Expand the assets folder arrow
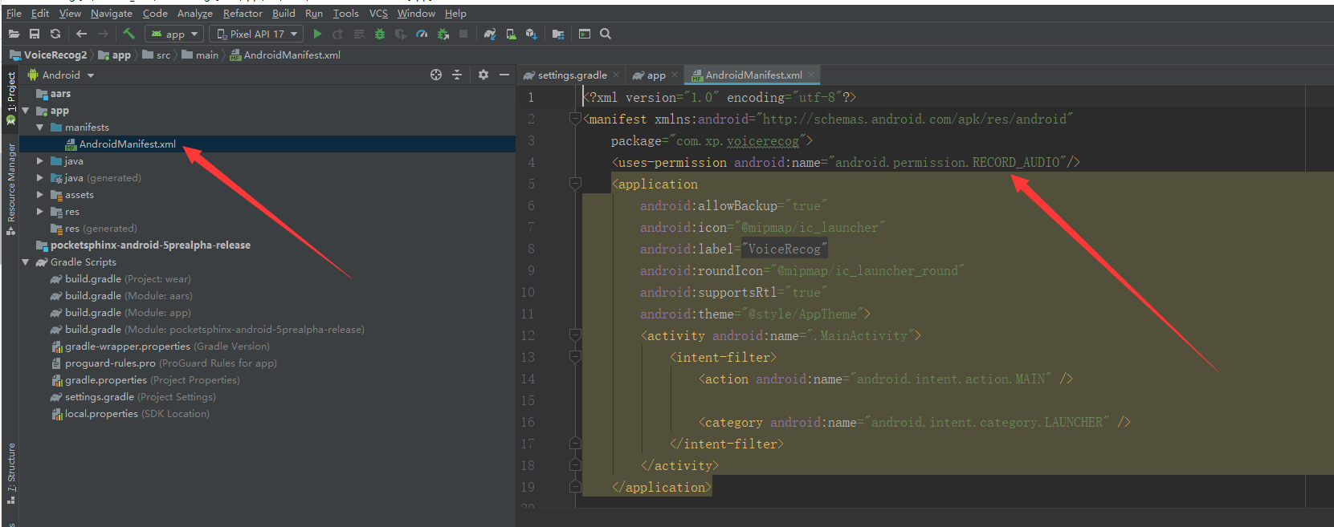 tap(40, 195)
